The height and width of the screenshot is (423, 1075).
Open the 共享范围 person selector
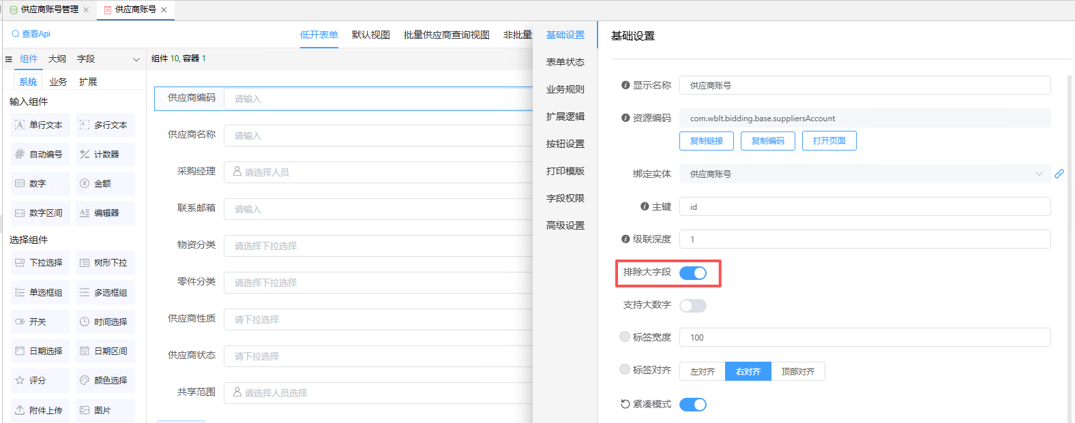(x=379, y=393)
